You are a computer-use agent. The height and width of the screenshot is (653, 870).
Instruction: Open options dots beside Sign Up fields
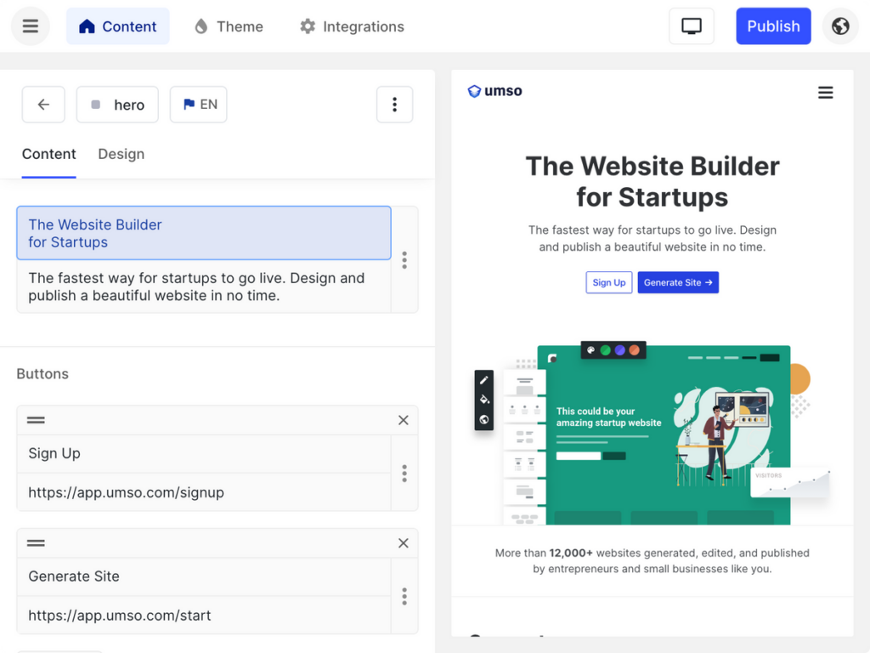[x=404, y=473]
